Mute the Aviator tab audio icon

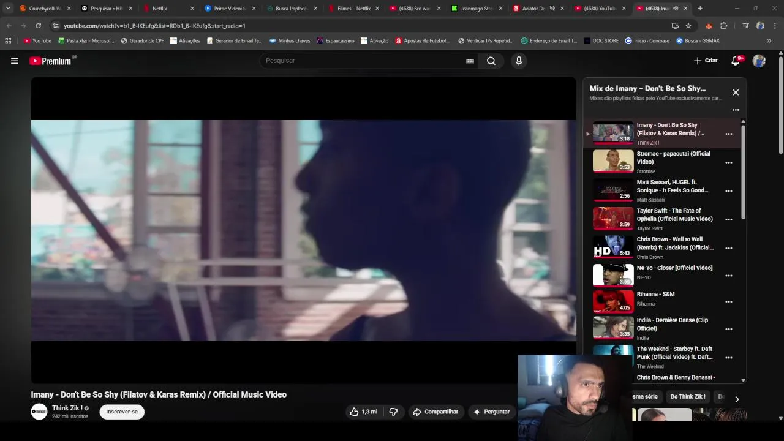click(x=552, y=9)
